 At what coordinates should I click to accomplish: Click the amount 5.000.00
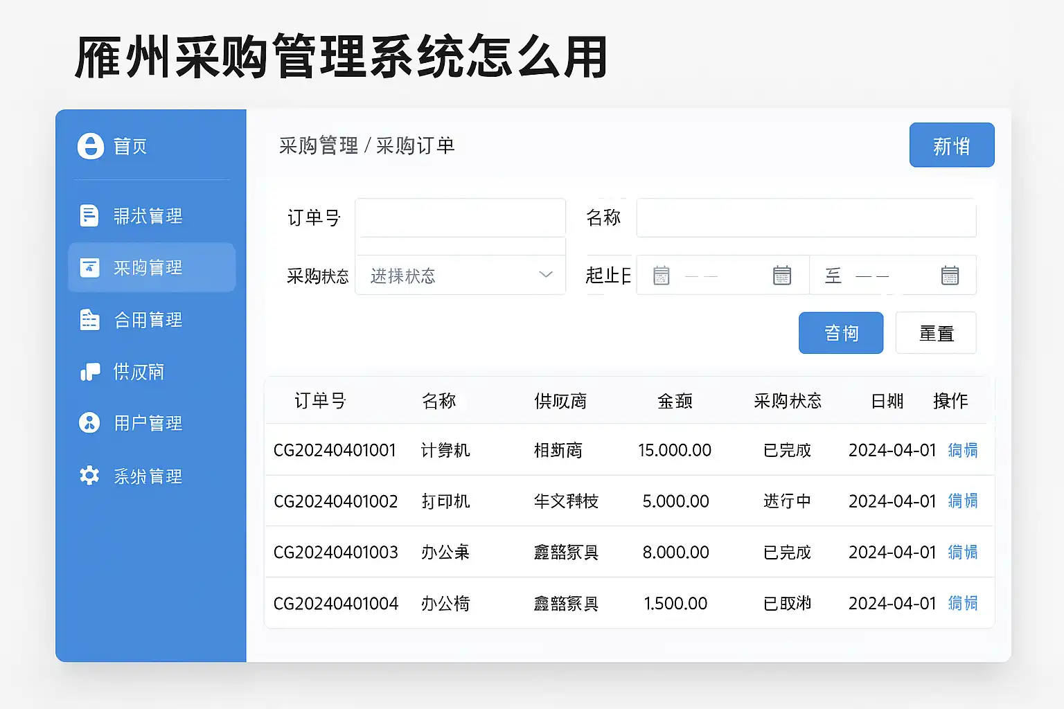(676, 501)
